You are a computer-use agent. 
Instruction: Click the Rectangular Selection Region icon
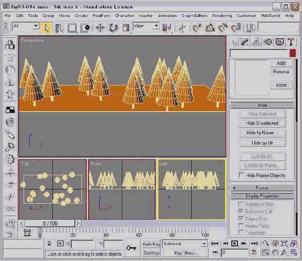[x=72, y=28]
